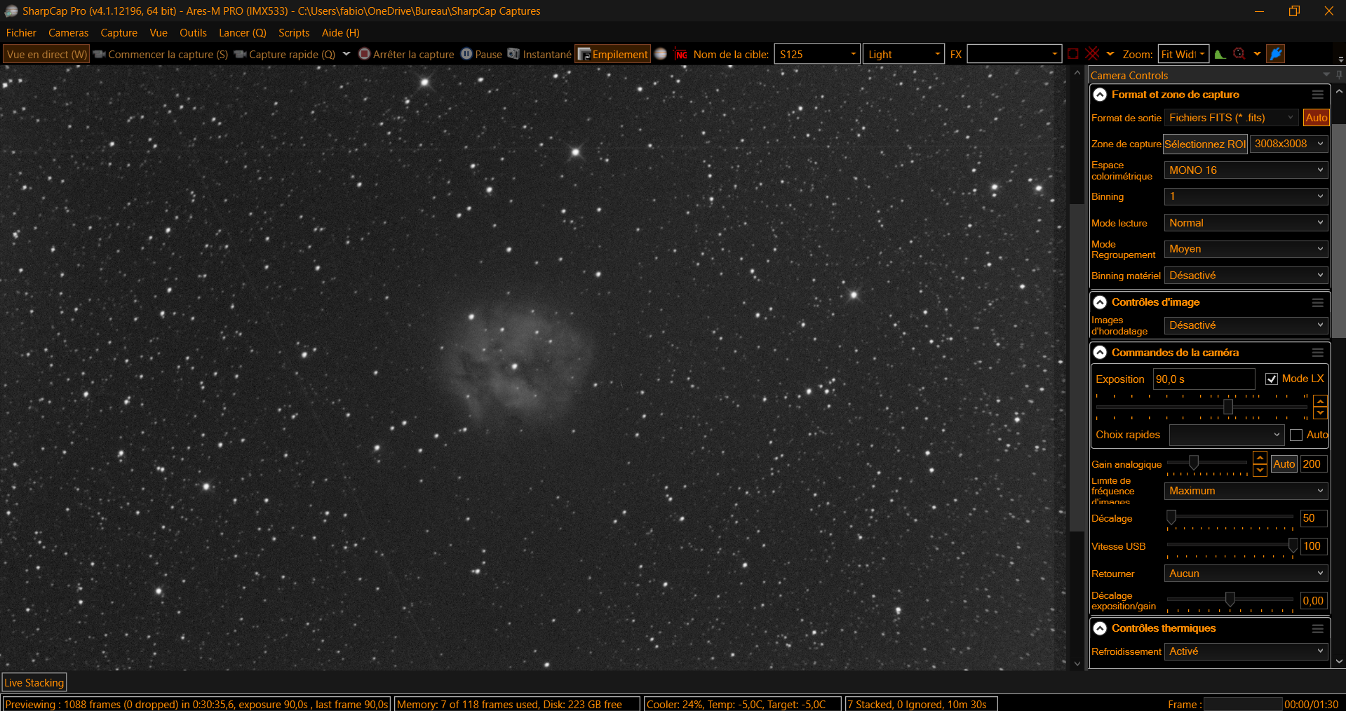The image size is (1346, 711).
Task: Open the Images d'horodatage dropdown
Action: pyautogui.click(x=1246, y=325)
